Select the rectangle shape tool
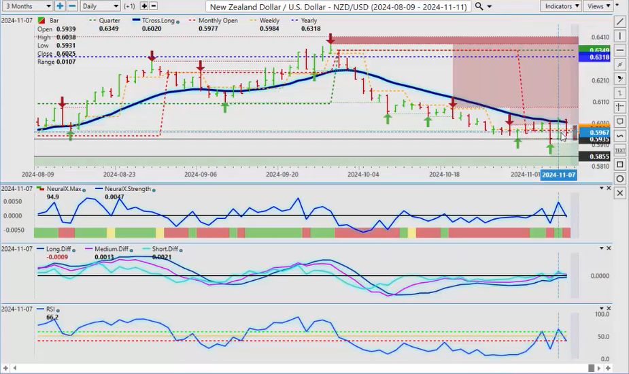Screen dimensions: 629x374 (619, 165)
